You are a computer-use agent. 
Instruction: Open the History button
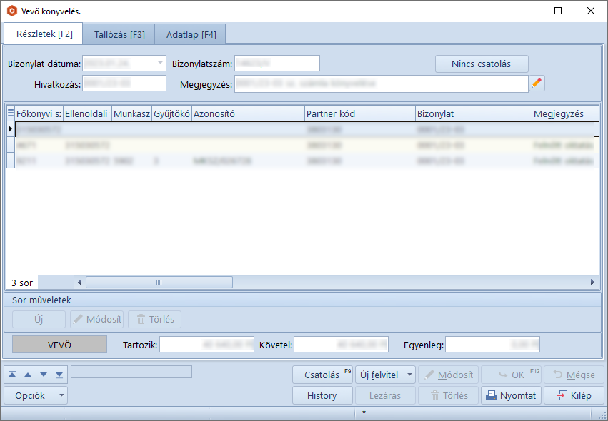click(322, 395)
